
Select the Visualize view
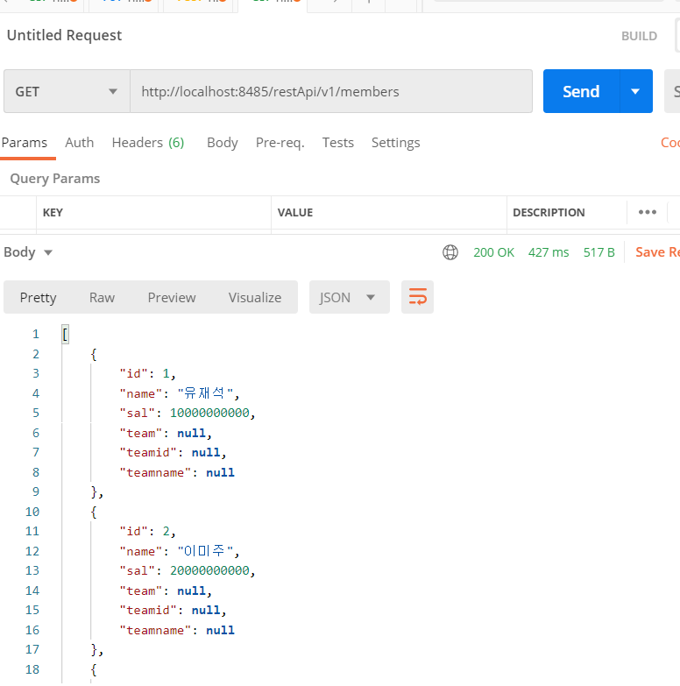tap(255, 298)
